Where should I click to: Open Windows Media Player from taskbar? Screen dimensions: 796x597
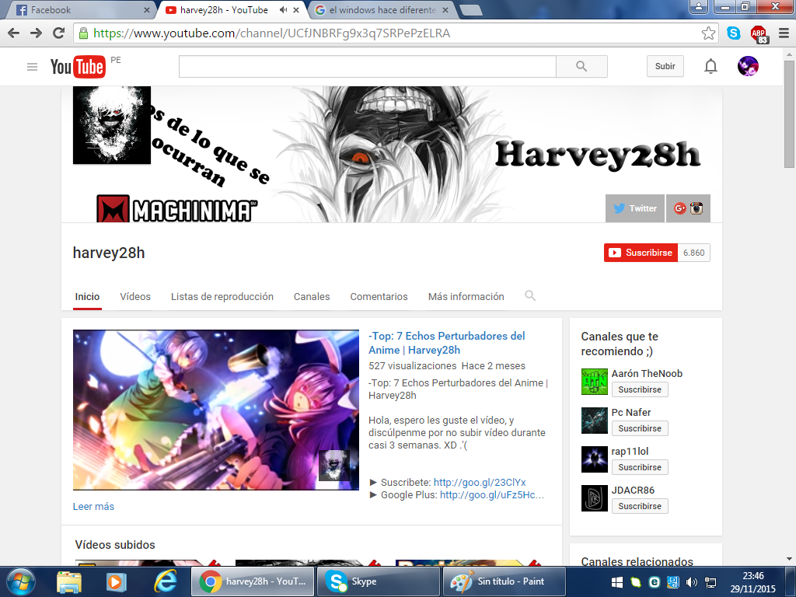coord(116,581)
